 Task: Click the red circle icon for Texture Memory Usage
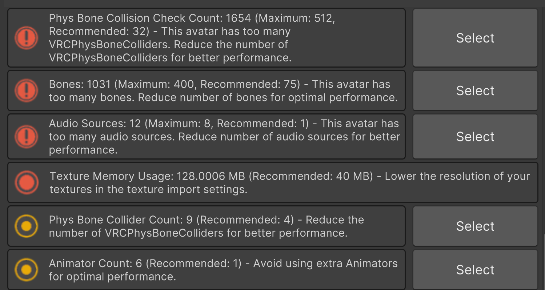tap(26, 182)
